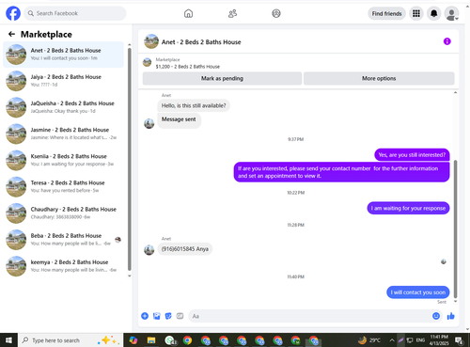Open WhatsApp from the taskbar

170,340
